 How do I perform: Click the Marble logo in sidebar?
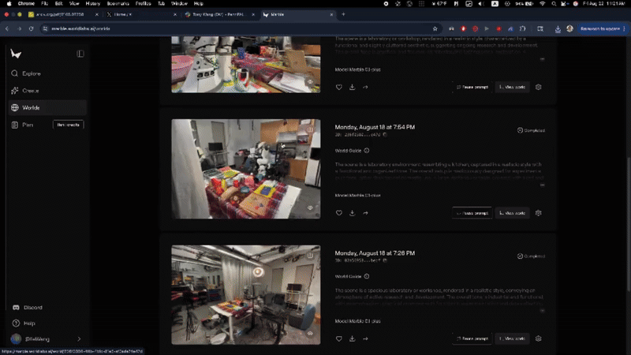tap(16, 54)
